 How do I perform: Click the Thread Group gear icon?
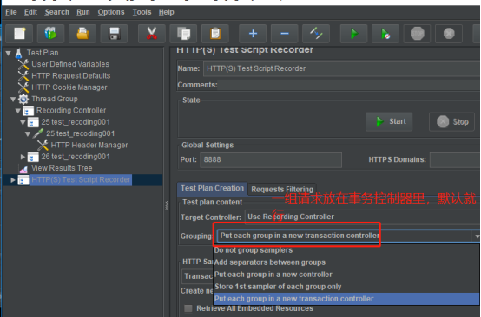(x=23, y=99)
